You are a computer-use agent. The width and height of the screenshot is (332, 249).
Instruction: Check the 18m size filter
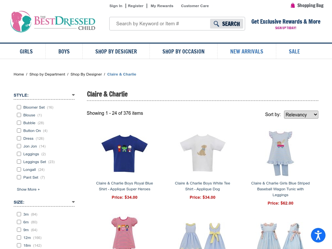(19, 245)
